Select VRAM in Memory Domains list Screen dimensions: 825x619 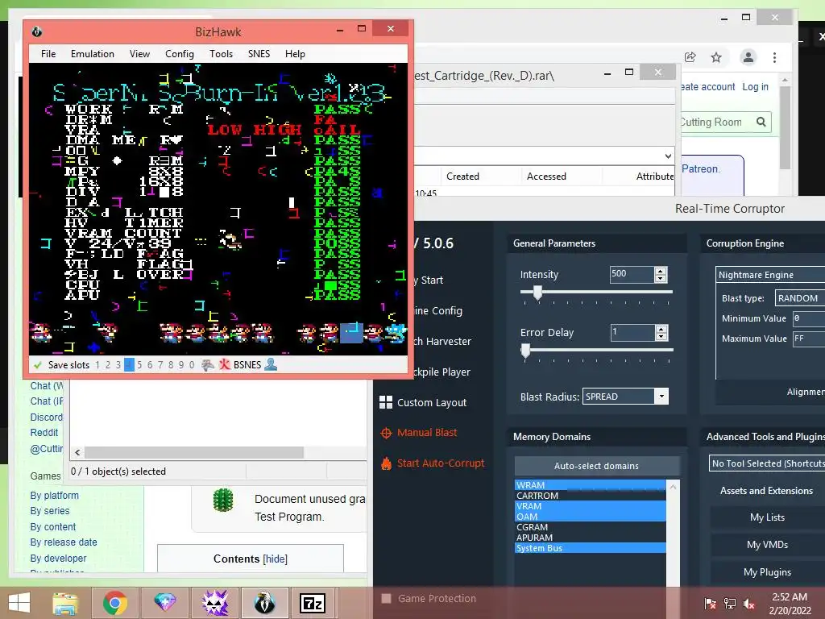(x=591, y=506)
